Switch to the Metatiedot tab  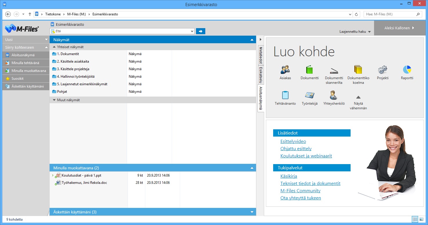coord(261,55)
